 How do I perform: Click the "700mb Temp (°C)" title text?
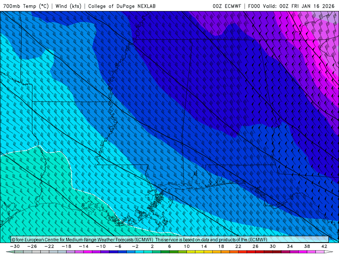pyautogui.click(x=26, y=6)
